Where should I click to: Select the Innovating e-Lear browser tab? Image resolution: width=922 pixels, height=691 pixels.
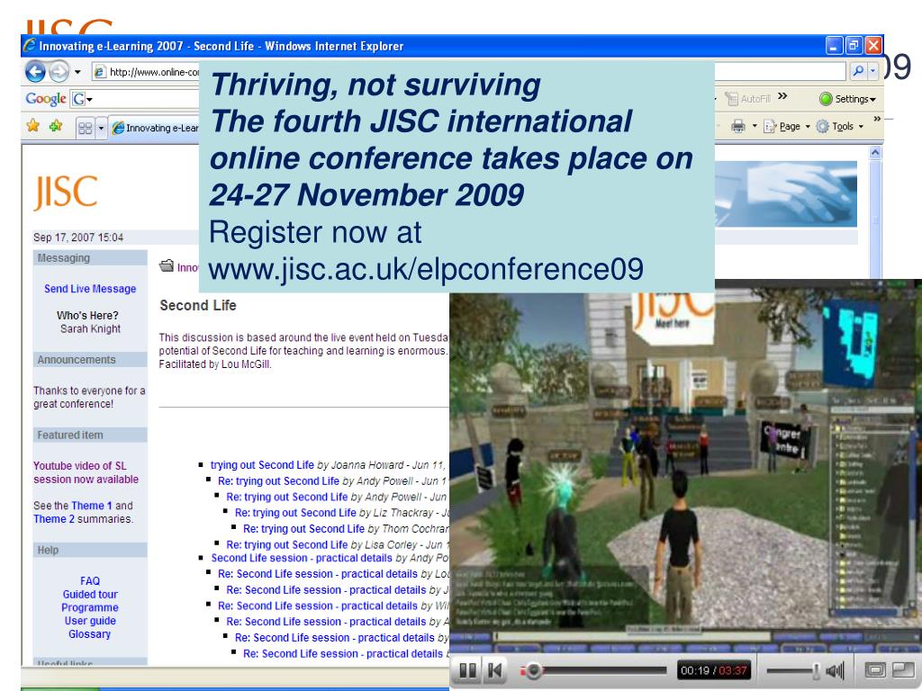tap(155, 128)
